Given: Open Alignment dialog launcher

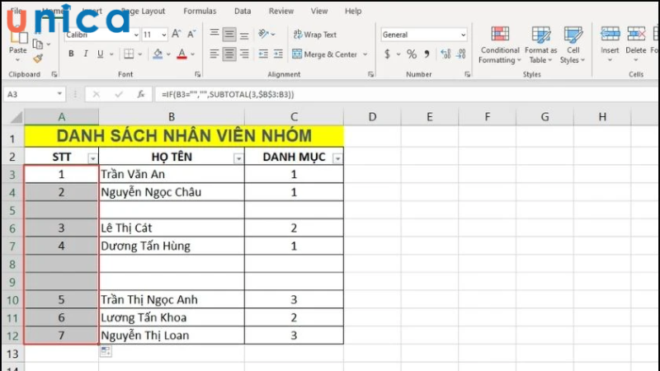Looking at the screenshot, I should (370, 74).
